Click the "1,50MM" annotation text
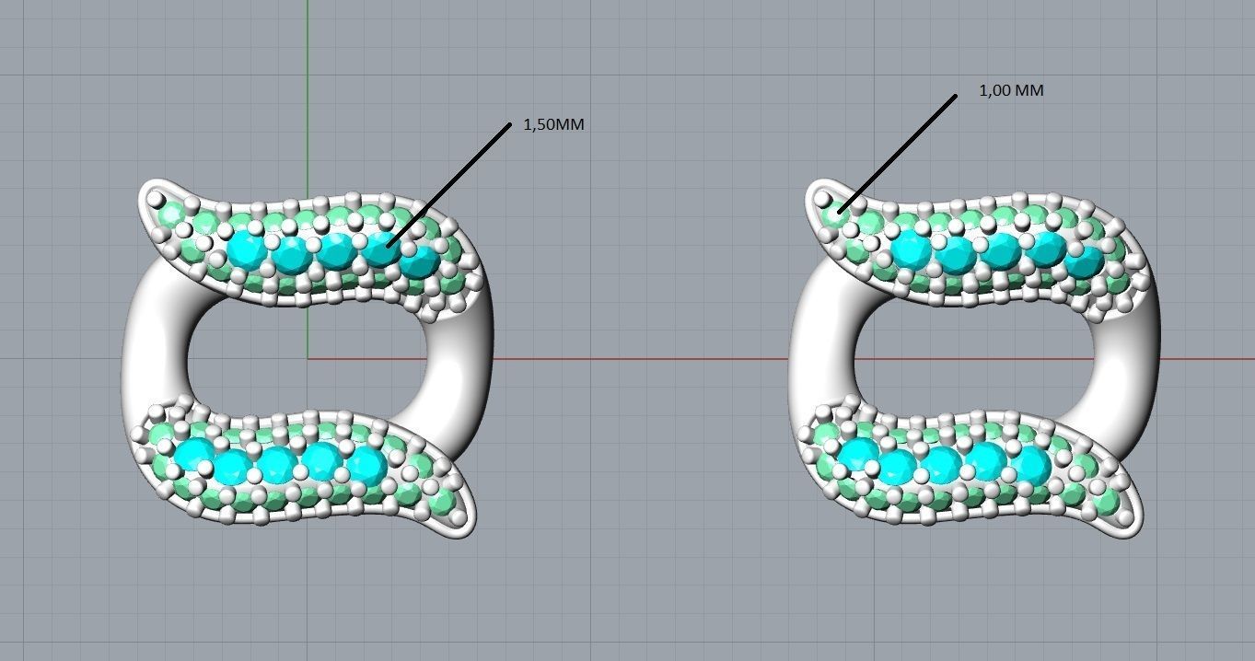Viewport: 1255px width, 661px height. (x=553, y=125)
